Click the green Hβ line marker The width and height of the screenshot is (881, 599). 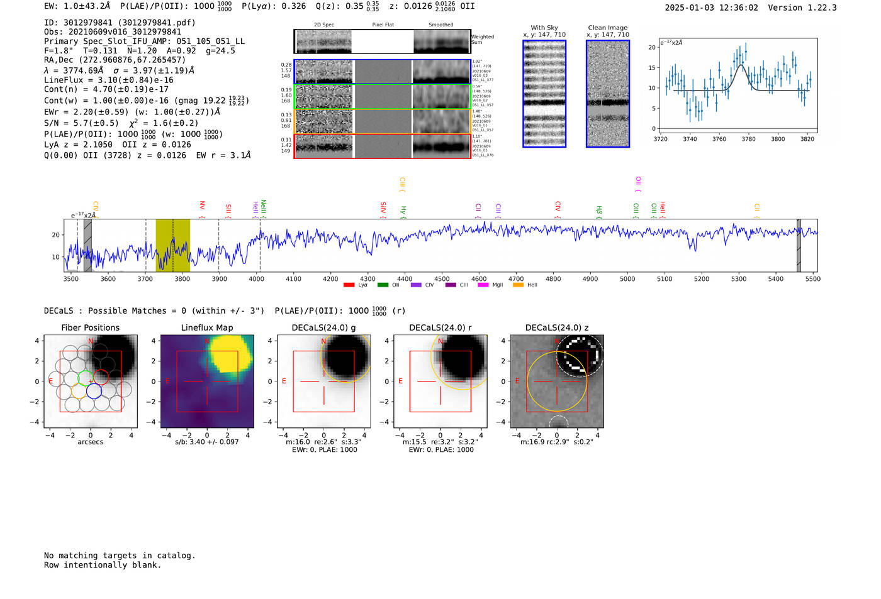[x=599, y=212]
